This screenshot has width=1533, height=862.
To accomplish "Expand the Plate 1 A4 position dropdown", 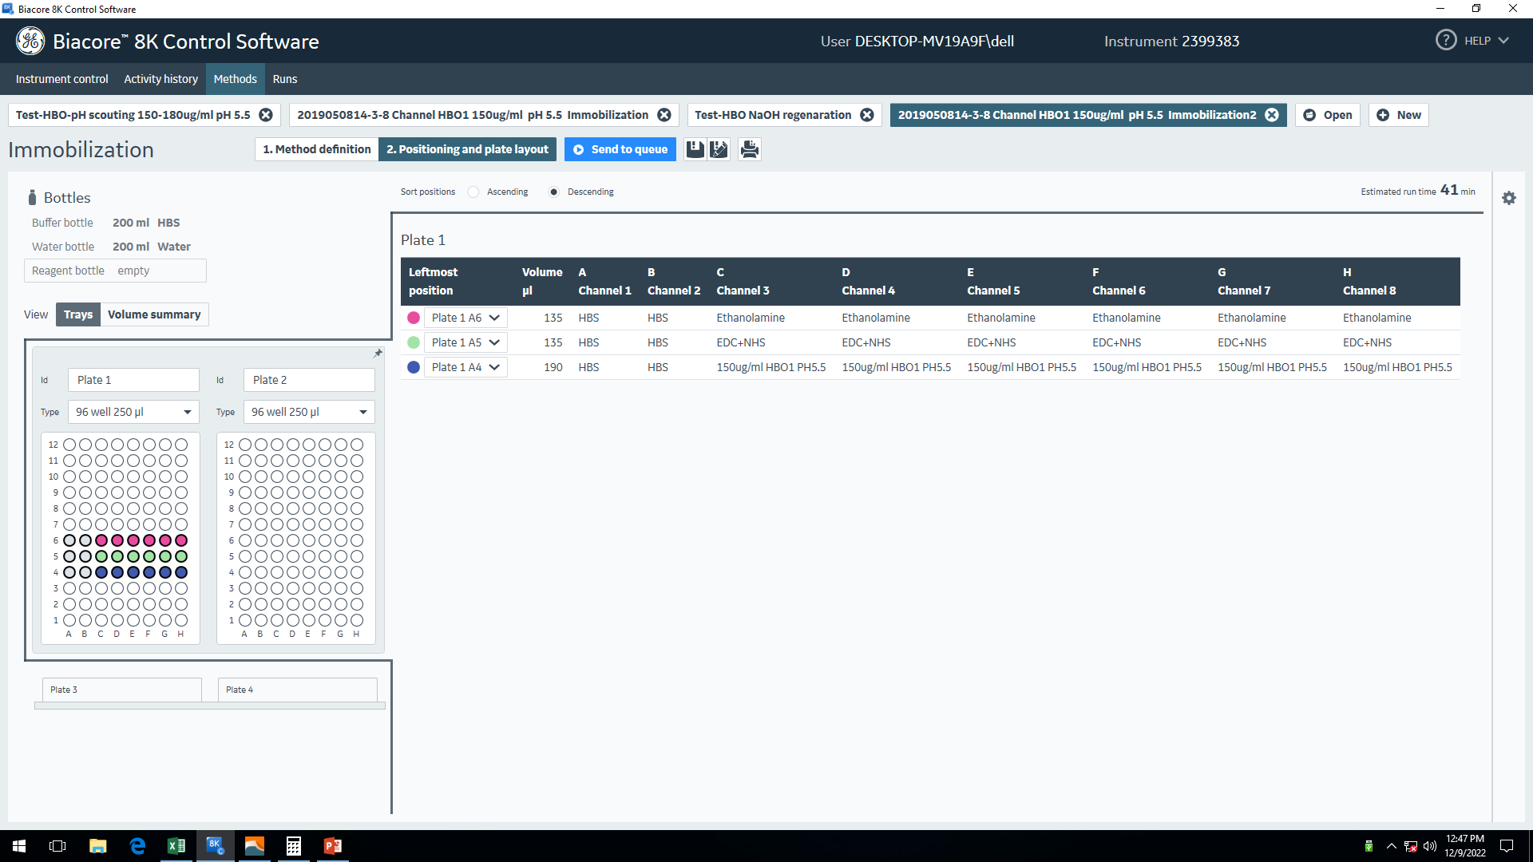I will pyautogui.click(x=494, y=367).
